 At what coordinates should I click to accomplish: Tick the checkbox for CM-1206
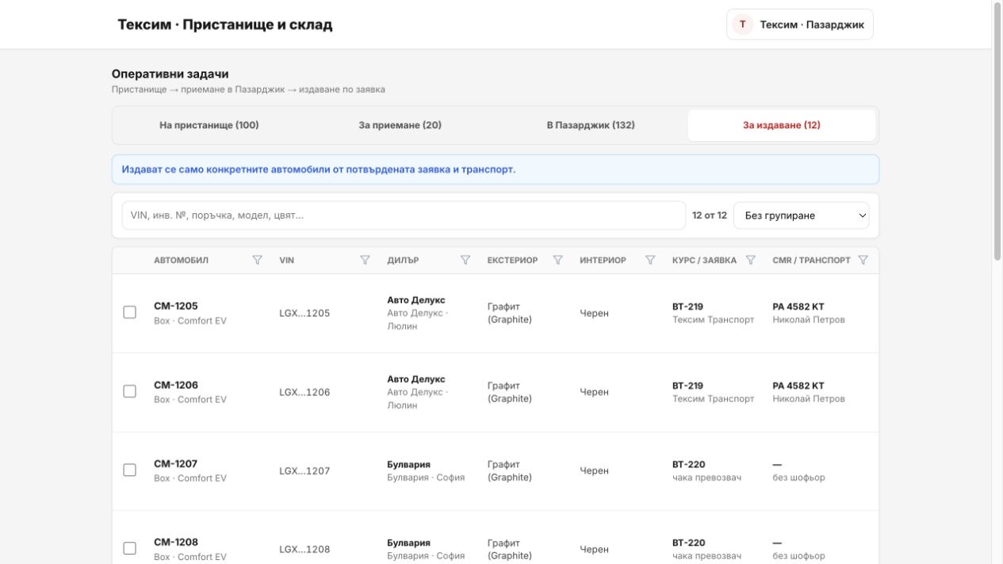click(x=130, y=391)
